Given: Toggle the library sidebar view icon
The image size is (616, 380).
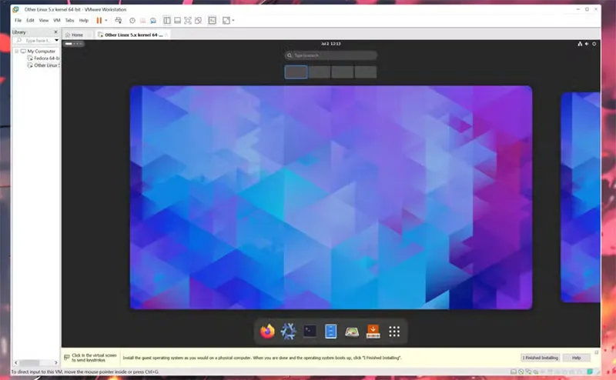Looking at the screenshot, I should tap(167, 21).
